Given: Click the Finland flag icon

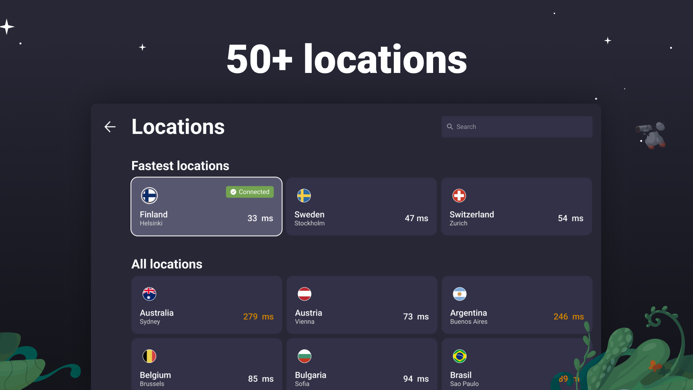Looking at the screenshot, I should pyautogui.click(x=149, y=195).
